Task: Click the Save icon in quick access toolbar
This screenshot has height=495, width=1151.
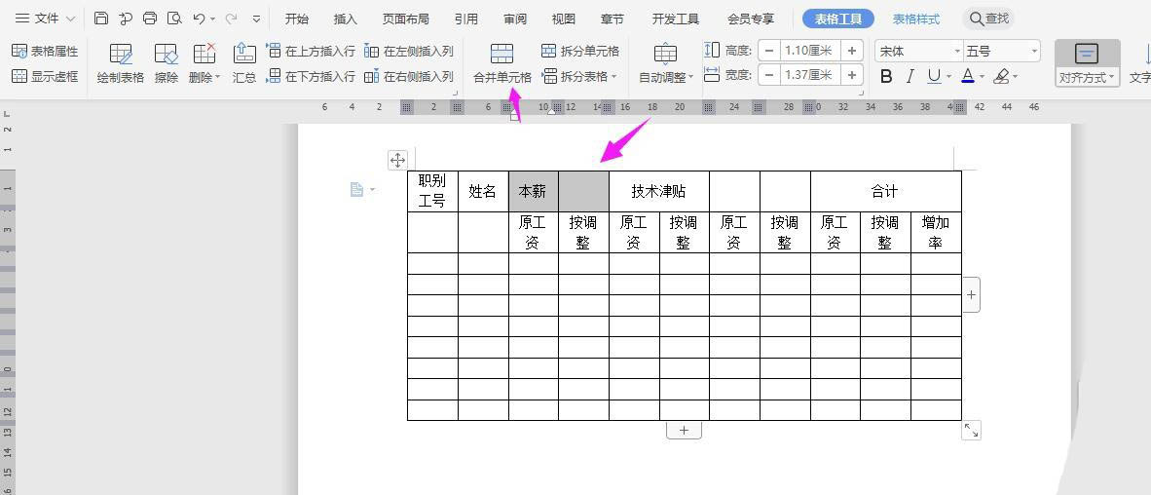Action: pos(101,19)
